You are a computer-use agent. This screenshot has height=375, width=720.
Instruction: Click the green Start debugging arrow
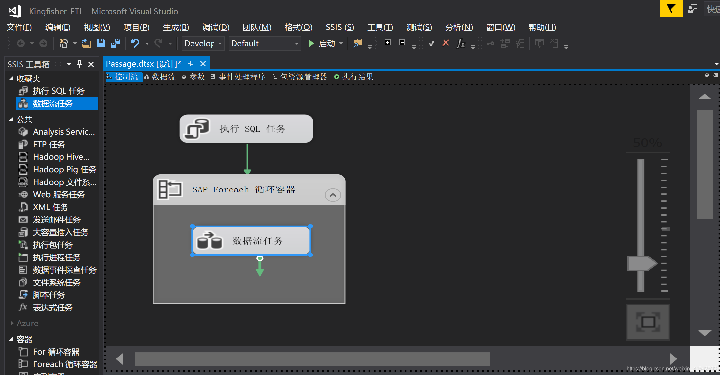[311, 43]
